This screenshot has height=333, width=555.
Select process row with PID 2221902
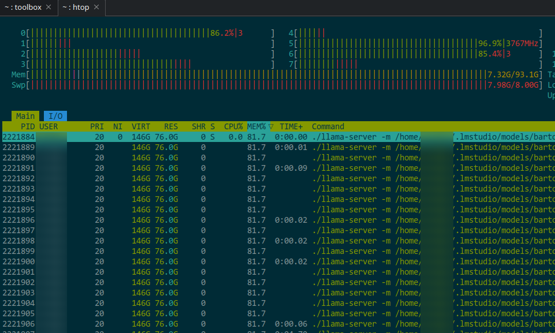point(278,282)
